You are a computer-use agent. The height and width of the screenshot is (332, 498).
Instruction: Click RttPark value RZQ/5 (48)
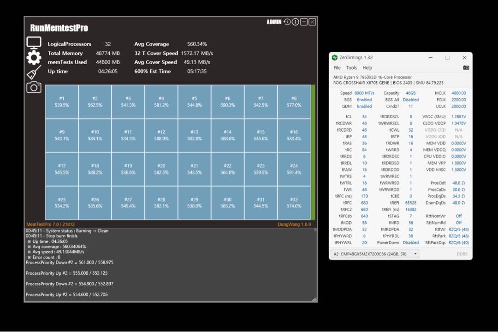point(459,236)
